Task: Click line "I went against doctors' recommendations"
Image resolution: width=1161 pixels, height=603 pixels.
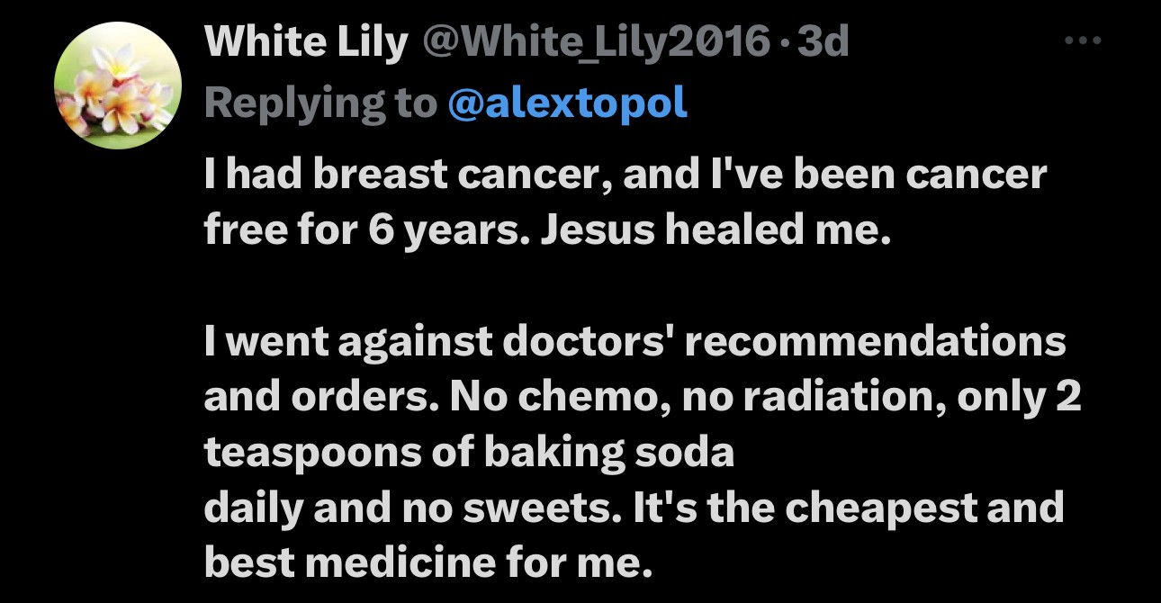Action: [635, 342]
